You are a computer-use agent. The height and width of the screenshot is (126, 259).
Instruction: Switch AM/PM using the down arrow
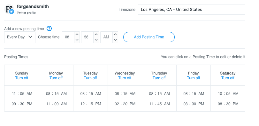pos(115,40)
